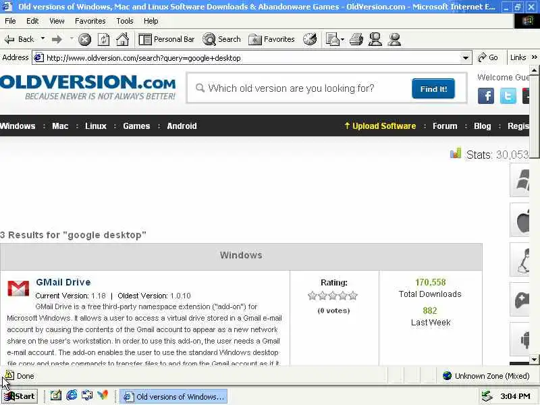
Task: Open the Search toolbar button
Action: pos(221,39)
